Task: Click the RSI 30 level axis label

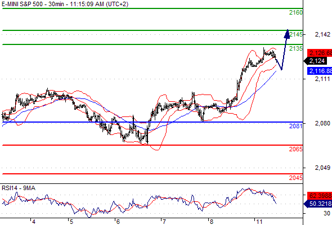Action: click(327, 213)
